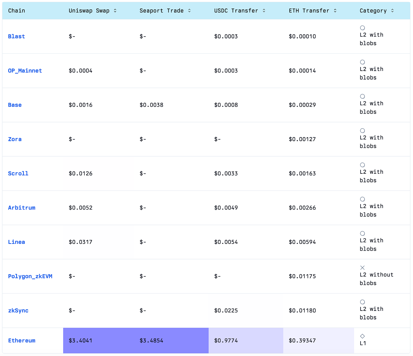
Task: Sort by ETH Transfer column arrows
Action: click(335, 11)
